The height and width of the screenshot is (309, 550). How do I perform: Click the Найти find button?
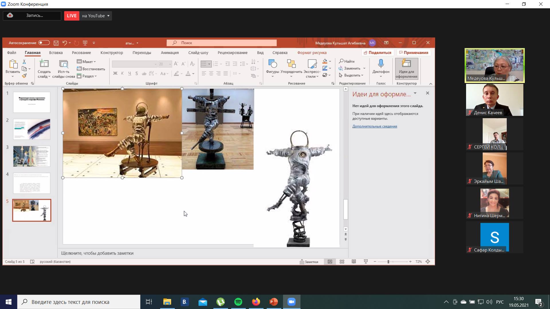[347, 61]
